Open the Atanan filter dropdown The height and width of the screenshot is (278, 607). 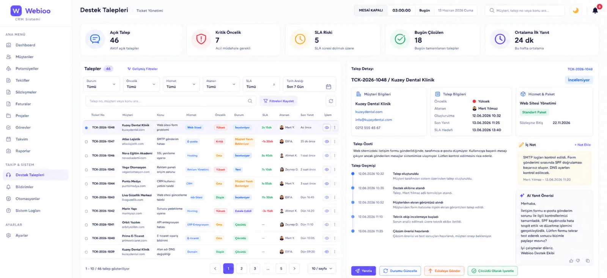click(x=221, y=84)
